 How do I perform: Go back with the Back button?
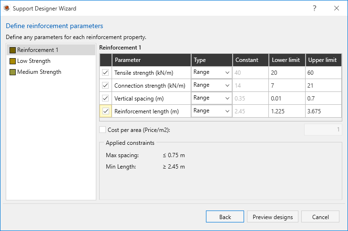(x=225, y=217)
